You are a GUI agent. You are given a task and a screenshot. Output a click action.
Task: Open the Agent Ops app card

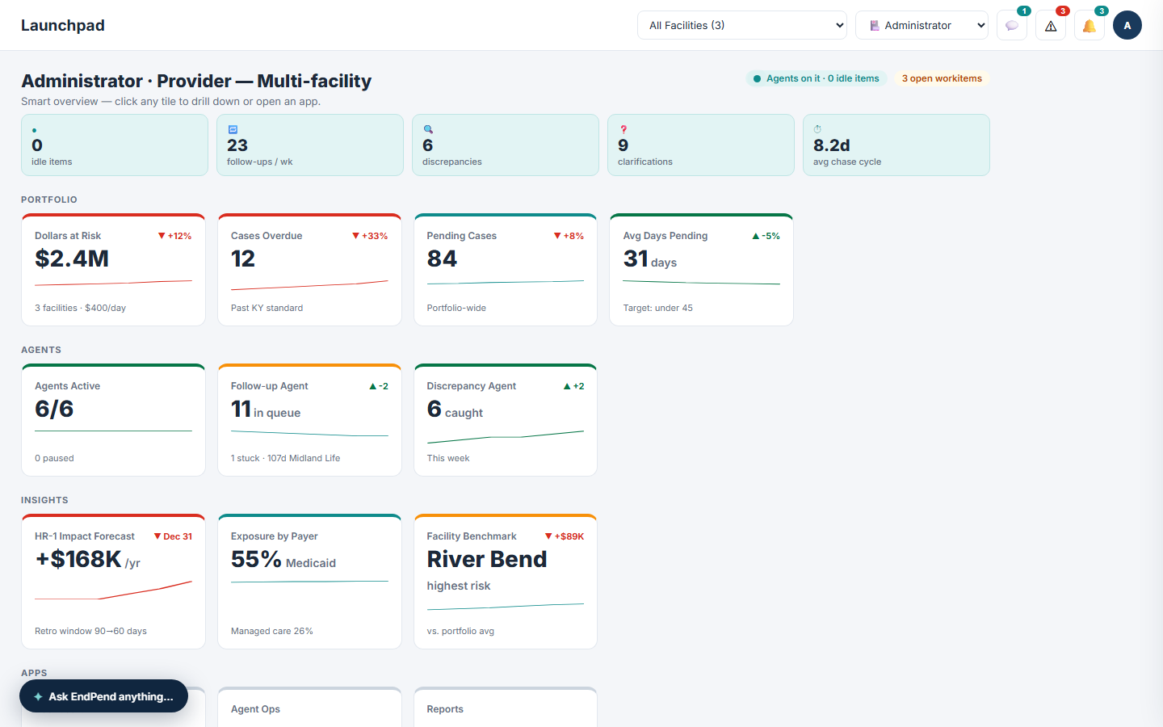[x=309, y=707]
